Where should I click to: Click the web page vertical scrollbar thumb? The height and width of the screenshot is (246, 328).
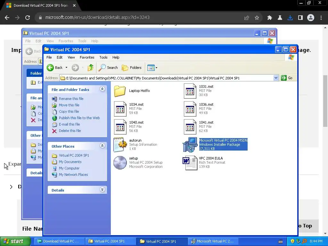coord(325,101)
